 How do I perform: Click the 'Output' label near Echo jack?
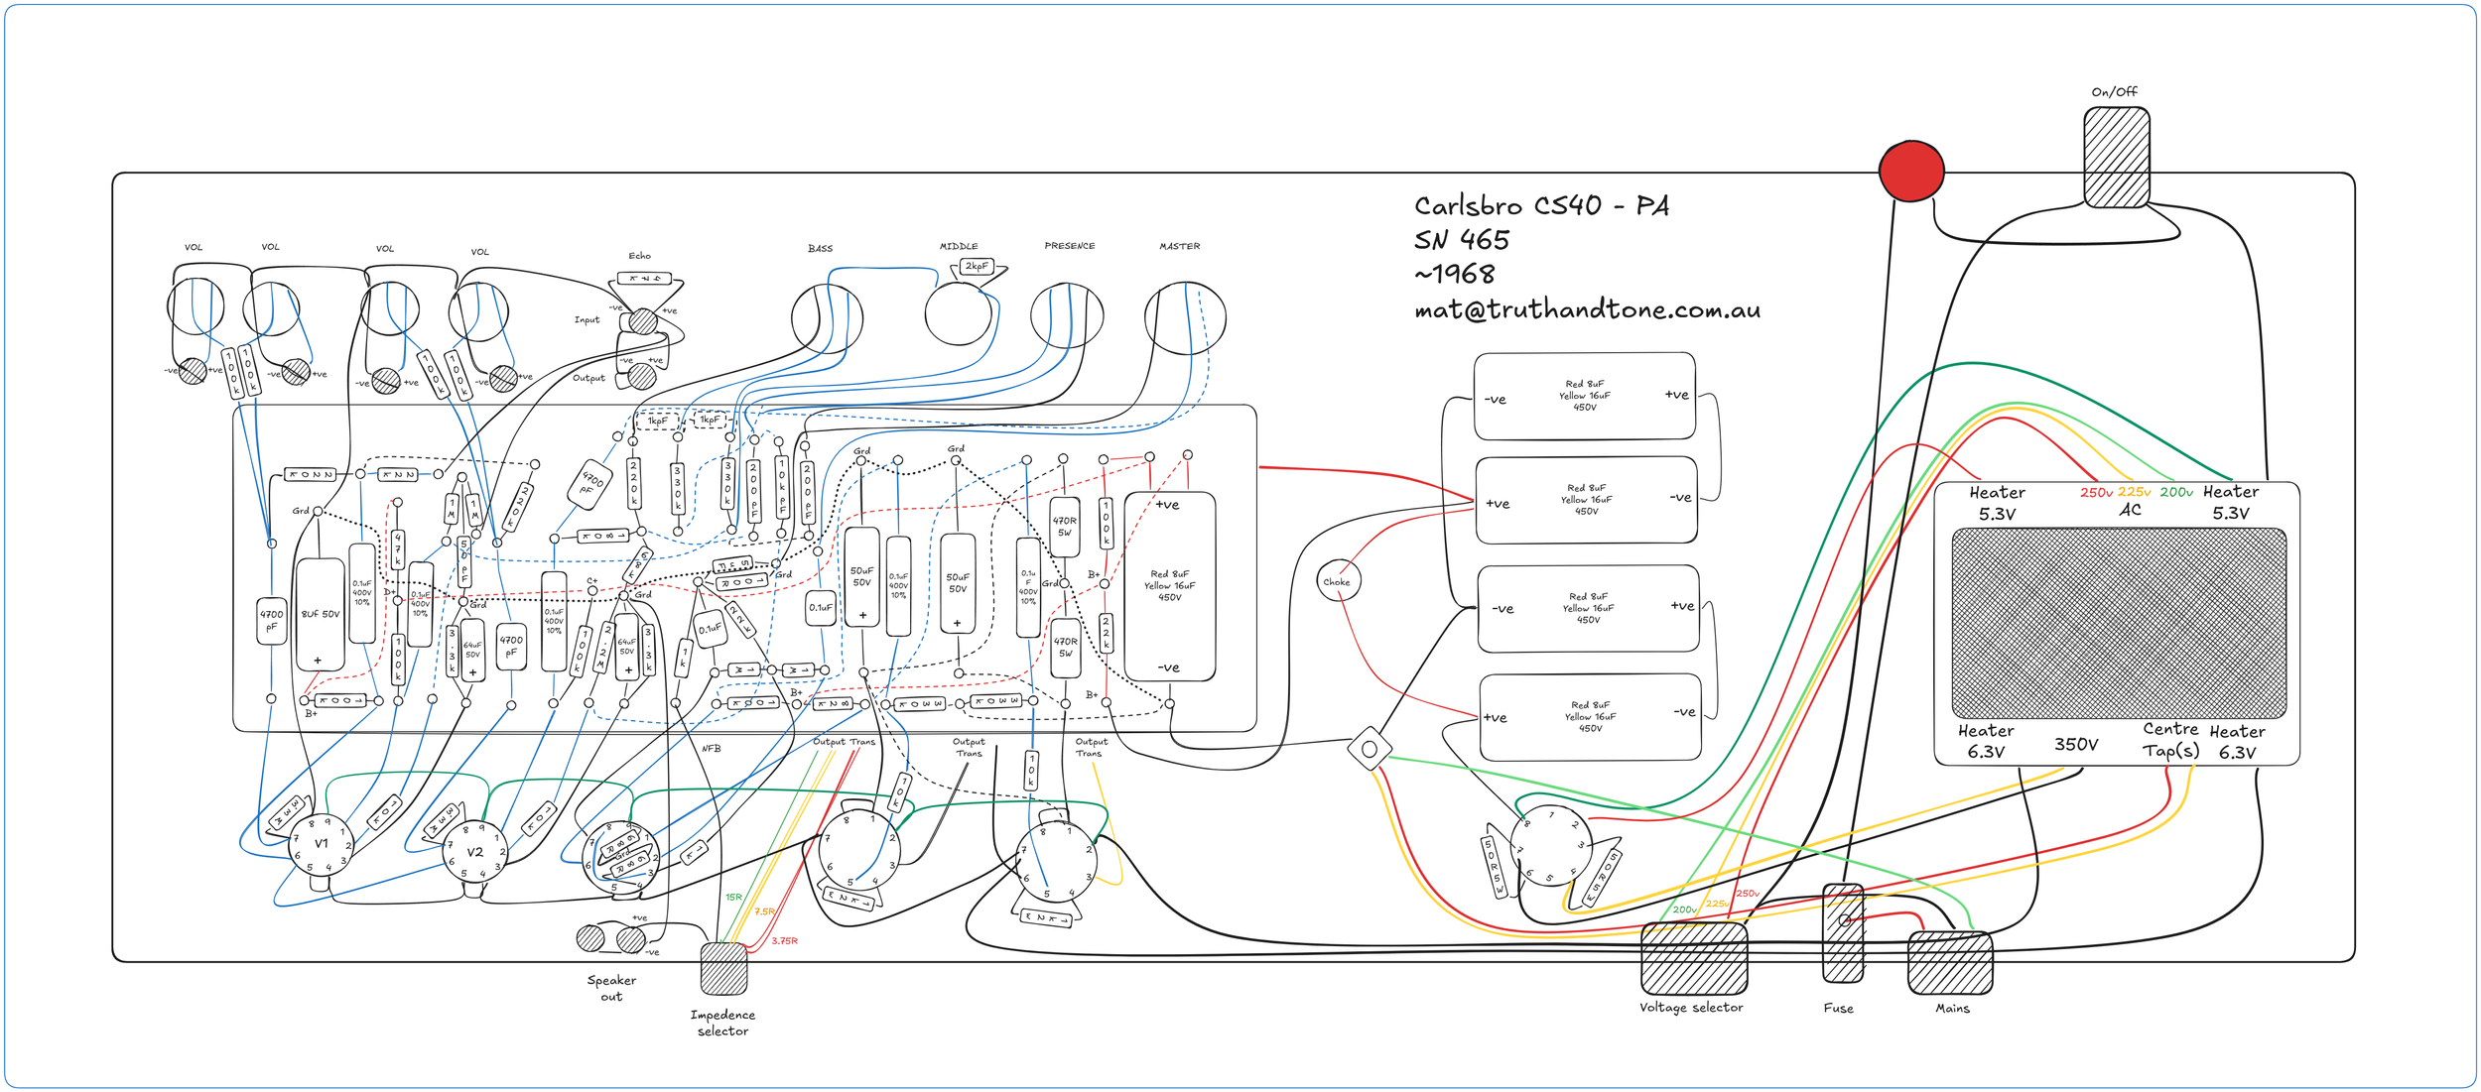tap(588, 378)
